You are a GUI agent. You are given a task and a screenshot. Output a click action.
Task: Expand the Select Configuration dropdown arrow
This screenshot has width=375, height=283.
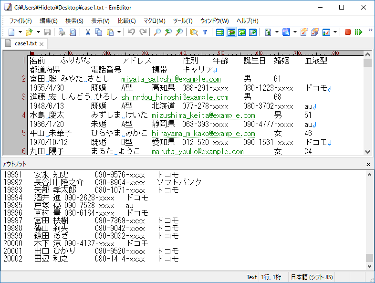[277, 32]
